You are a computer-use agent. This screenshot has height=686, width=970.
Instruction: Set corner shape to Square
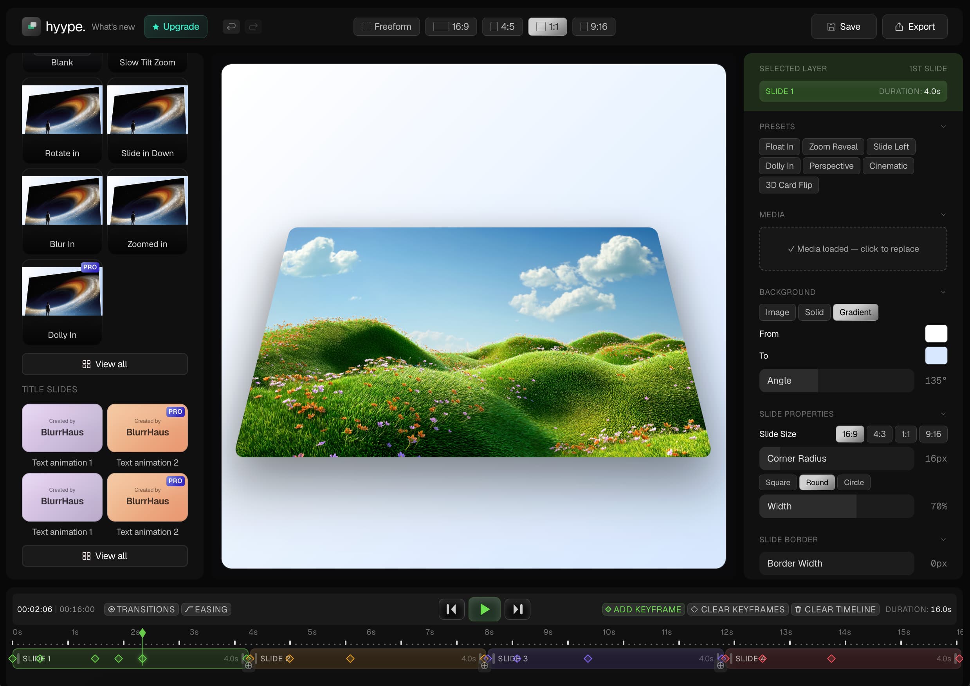(777, 482)
